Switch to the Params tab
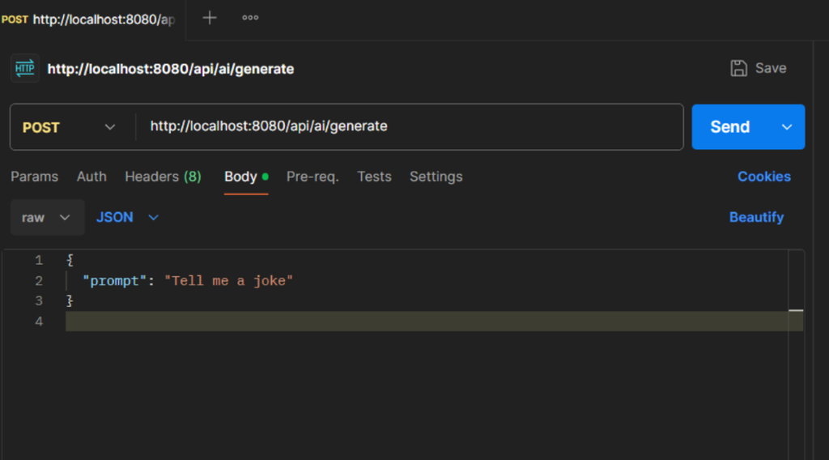This screenshot has height=460, width=829. [34, 177]
